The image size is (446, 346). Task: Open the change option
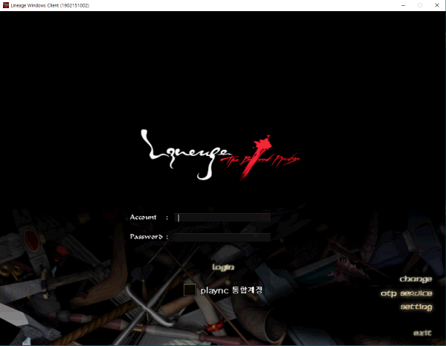[x=416, y=279]
